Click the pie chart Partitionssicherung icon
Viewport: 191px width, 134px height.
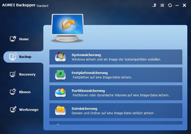pyautogui.click(x=60, y=93)
